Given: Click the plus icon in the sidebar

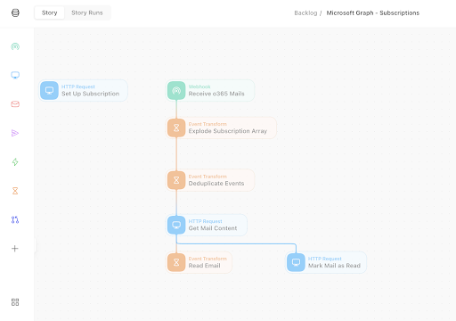Looking at the screenshot, I should [x=15, y=249].
